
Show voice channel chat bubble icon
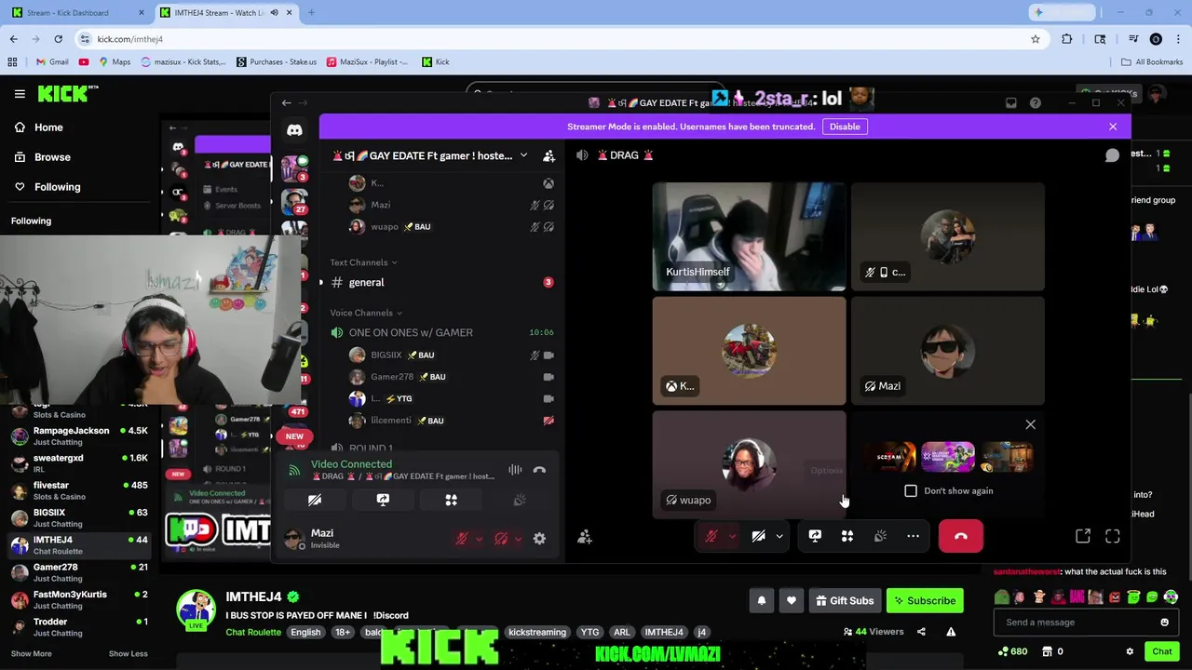1112,155
